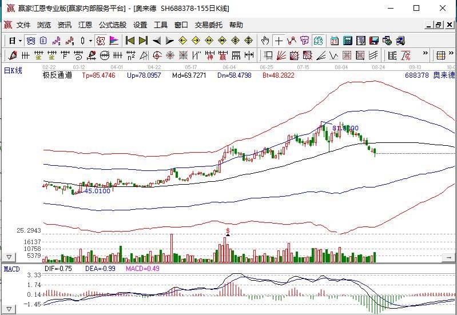
Task: Click the right-arrow button beside volume
Action: [x=448, y=257]
